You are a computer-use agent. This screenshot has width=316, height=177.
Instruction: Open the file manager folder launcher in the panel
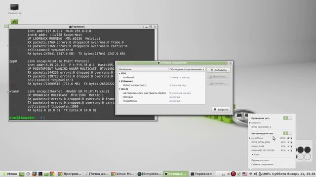pos(46,174)
